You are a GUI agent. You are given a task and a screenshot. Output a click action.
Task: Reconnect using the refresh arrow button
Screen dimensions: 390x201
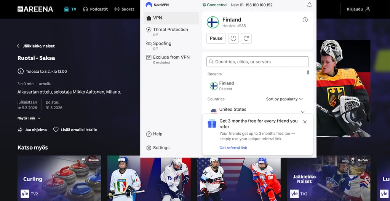coord(246,38)
